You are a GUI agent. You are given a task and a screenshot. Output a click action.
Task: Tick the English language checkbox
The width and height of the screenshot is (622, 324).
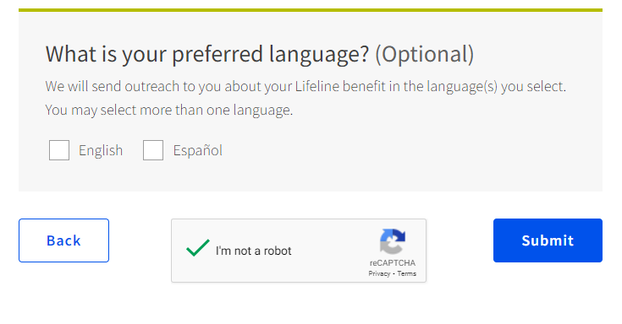[x=59, y=150]
